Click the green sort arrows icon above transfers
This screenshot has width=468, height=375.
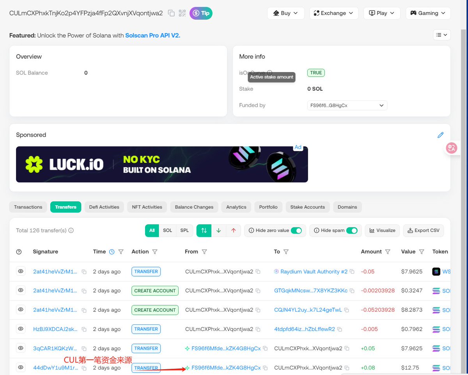click(x=204, y=231)
